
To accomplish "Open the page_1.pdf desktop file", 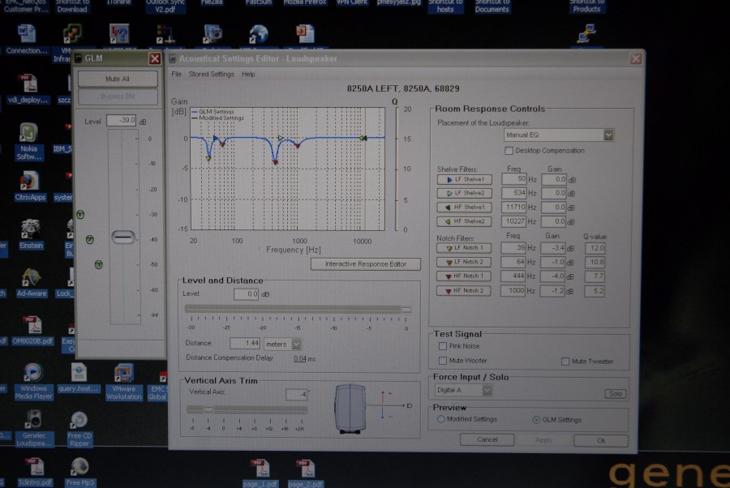I will 260,473.
